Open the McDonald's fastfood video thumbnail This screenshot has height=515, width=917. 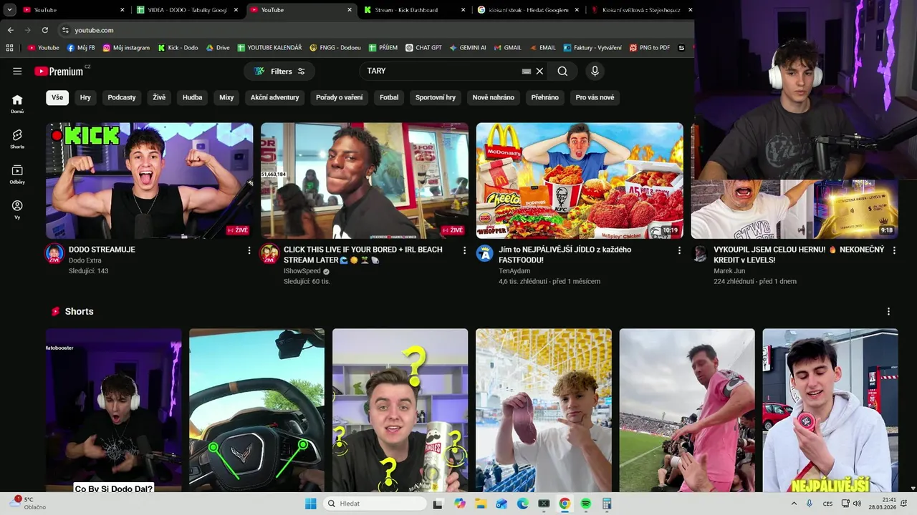tap(580, 180)
